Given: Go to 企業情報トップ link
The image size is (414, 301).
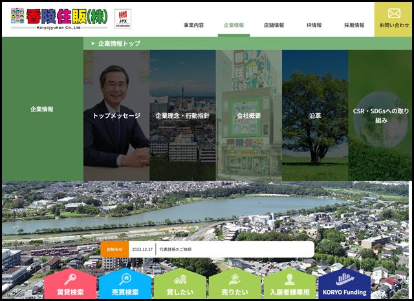Looking at the screenshot, I should click(119, 43).
